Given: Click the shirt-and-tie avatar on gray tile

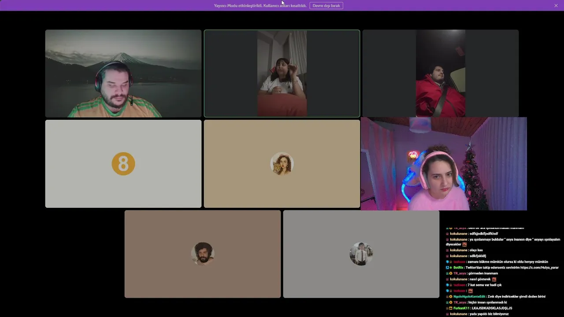Looking at the screenshot, I should 361,254.
